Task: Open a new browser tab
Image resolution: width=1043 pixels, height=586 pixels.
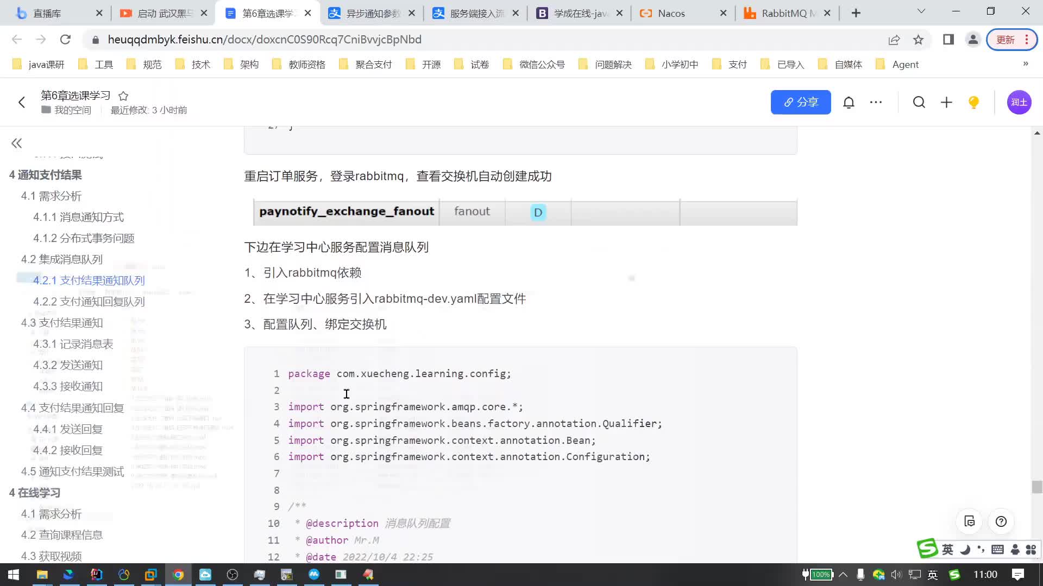Action: click(856, 13)
